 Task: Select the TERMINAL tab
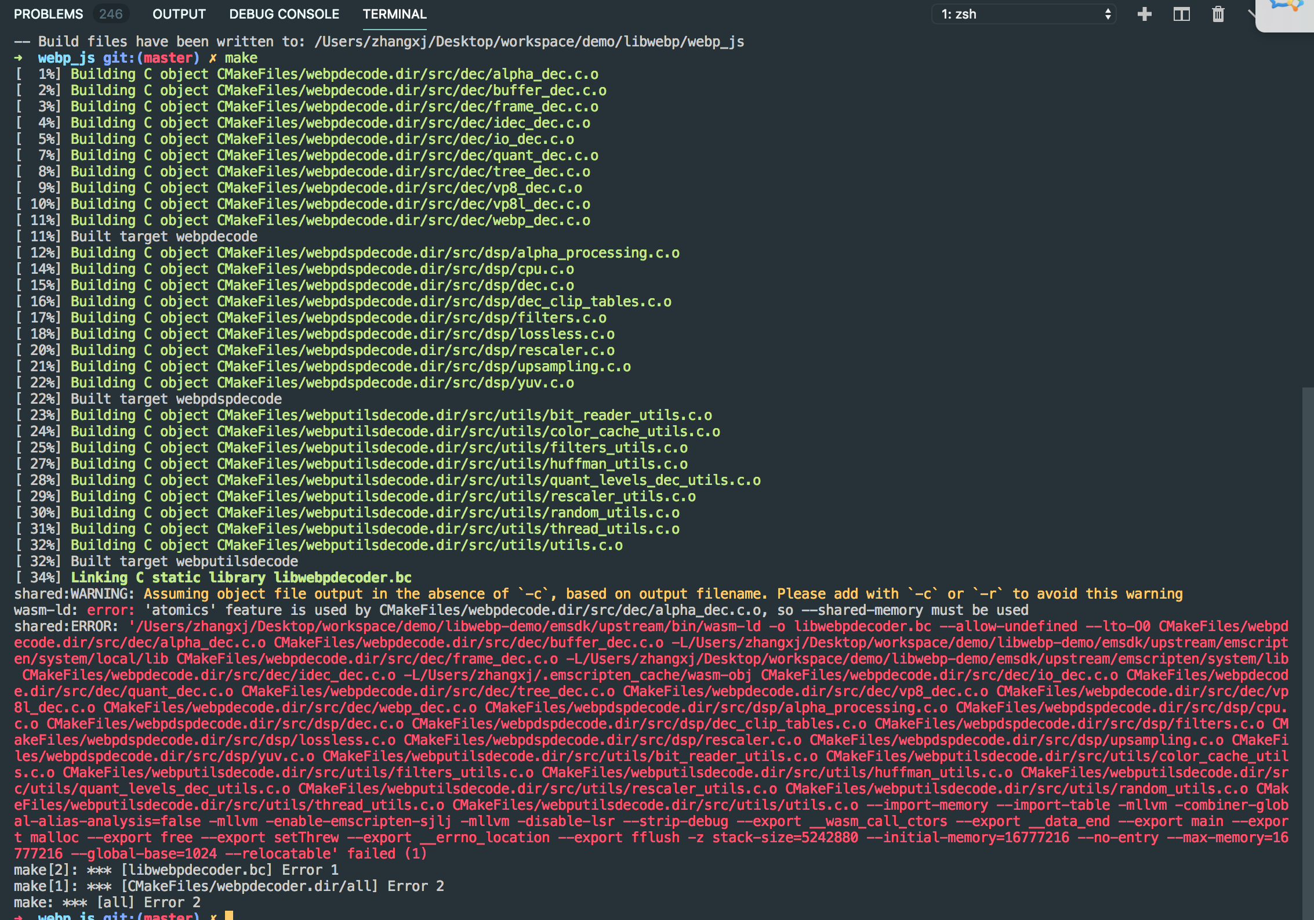(x=394, y=14)
